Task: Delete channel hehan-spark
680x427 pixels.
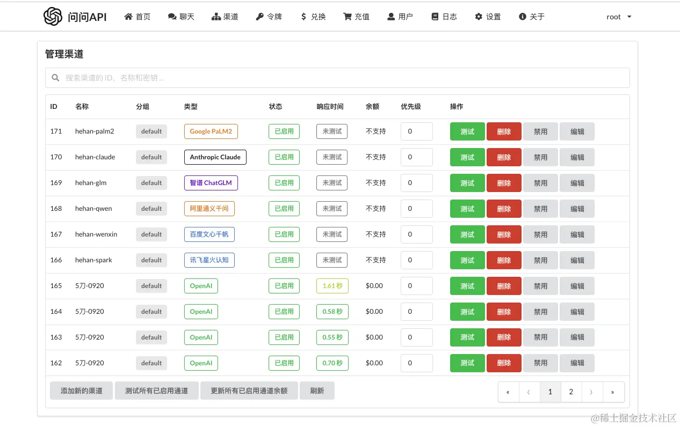Action: coord(504,260)
